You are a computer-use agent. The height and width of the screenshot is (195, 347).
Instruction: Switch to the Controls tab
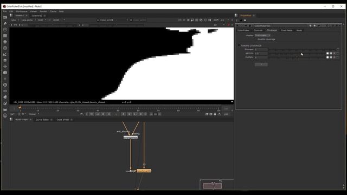258,30
